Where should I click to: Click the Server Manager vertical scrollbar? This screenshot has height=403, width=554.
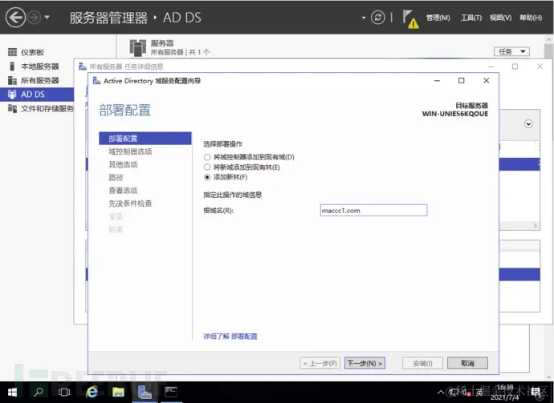pyautogui.click(x=548, y=208)
